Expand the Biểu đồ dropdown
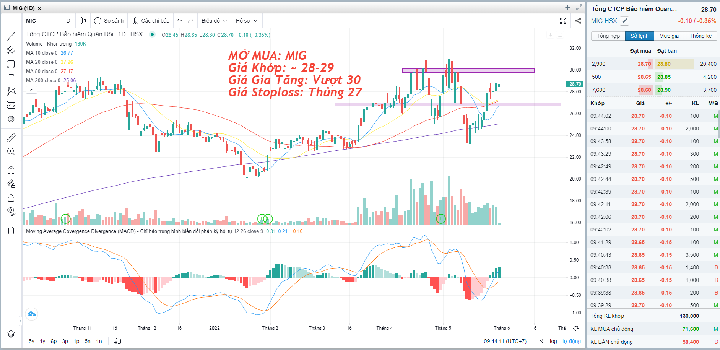Screen dimensions: 720x350 point(214,21)
